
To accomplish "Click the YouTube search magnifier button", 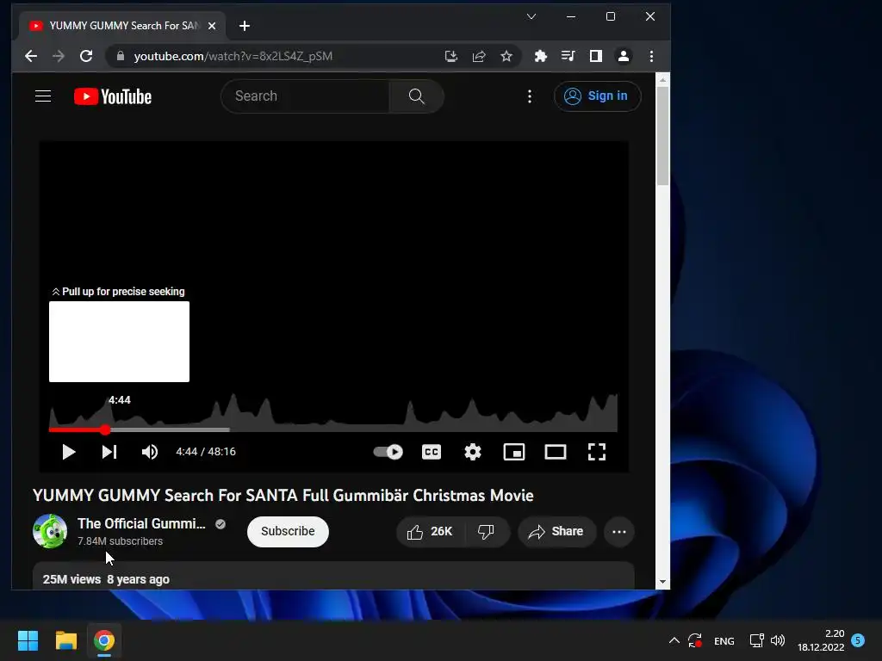I will tap(416, 96).
